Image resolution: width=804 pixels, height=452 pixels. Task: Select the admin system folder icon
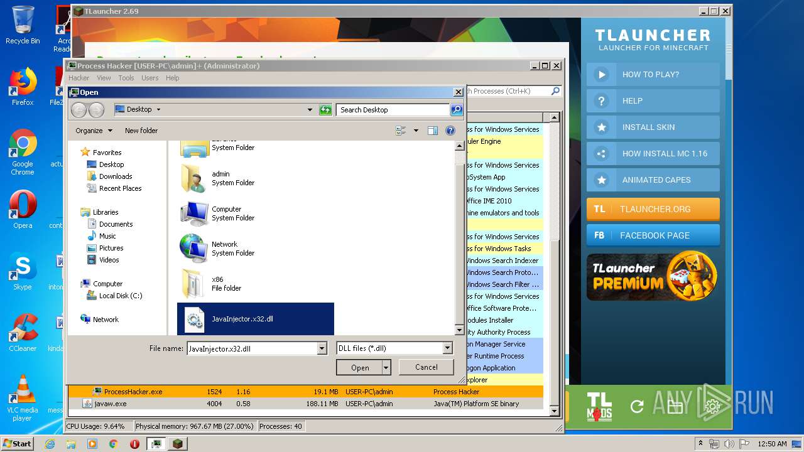[193, 178]
